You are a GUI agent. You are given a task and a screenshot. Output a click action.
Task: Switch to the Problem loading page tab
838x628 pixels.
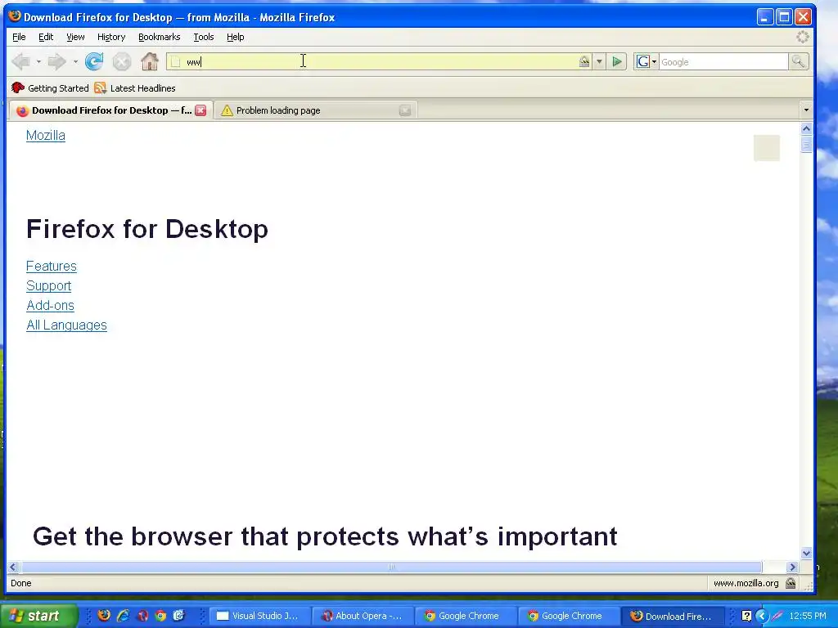click(x=315, y=110)
